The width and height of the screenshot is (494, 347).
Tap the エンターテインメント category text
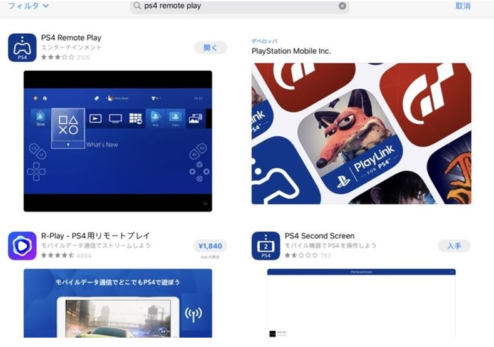pos(71,48)
